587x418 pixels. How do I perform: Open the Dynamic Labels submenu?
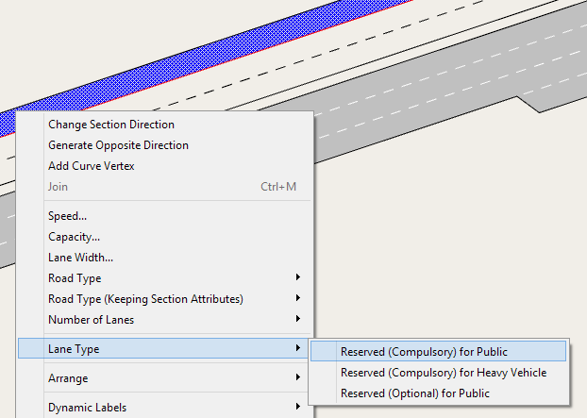click(87, 408)
